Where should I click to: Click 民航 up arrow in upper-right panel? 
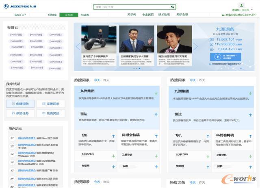(x=251, y=167)
